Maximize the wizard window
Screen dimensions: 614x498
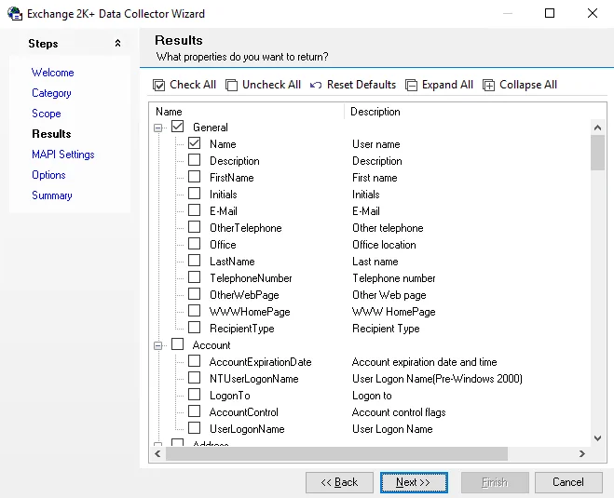[550, 13]
